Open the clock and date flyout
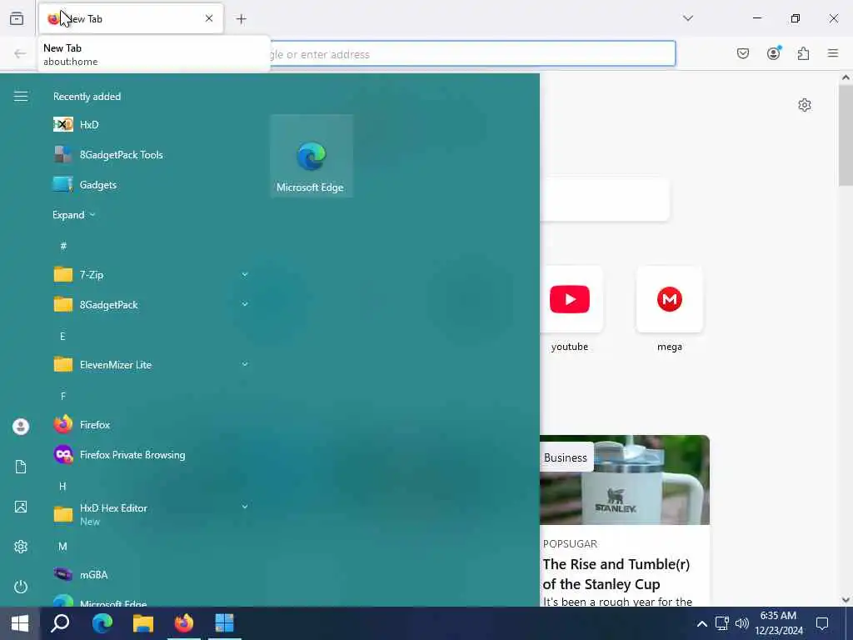Viewport: 853px width, 640px height. tap(779, 623)
